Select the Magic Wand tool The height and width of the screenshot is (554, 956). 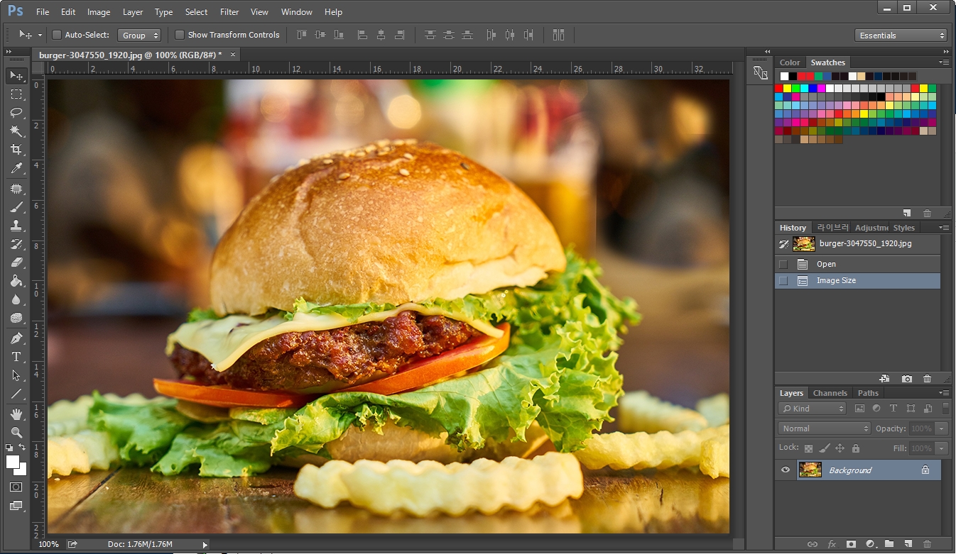click(16, 131)
